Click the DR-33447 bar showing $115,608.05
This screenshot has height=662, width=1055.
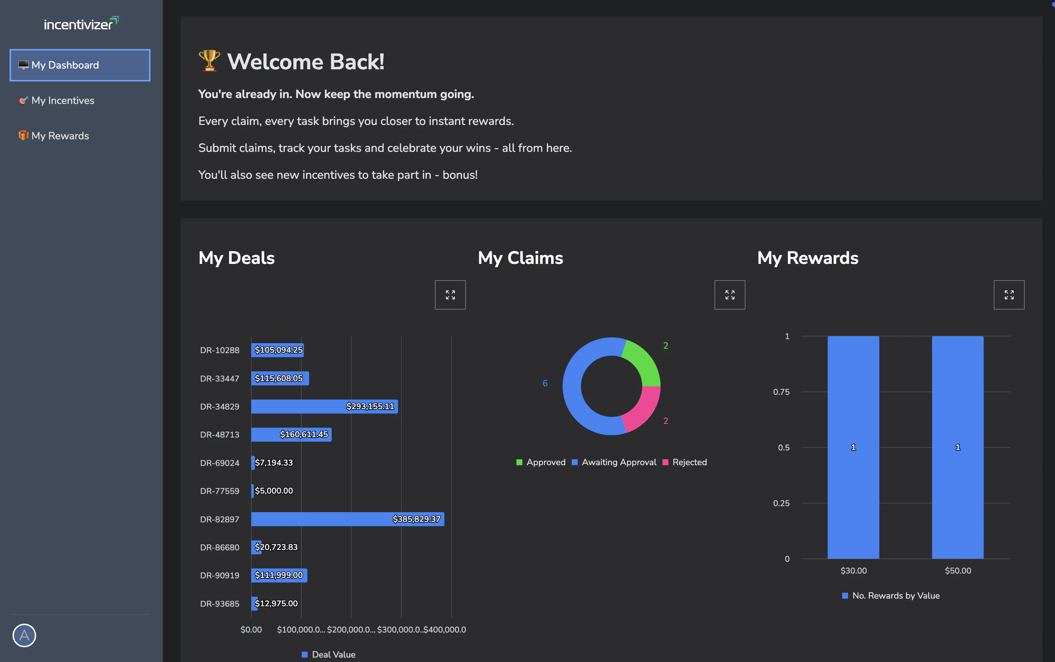(280, 378)
